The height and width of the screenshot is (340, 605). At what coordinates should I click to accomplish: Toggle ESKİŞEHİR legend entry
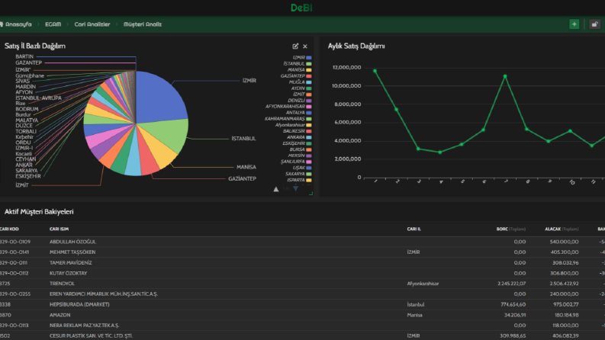[297, 143]
